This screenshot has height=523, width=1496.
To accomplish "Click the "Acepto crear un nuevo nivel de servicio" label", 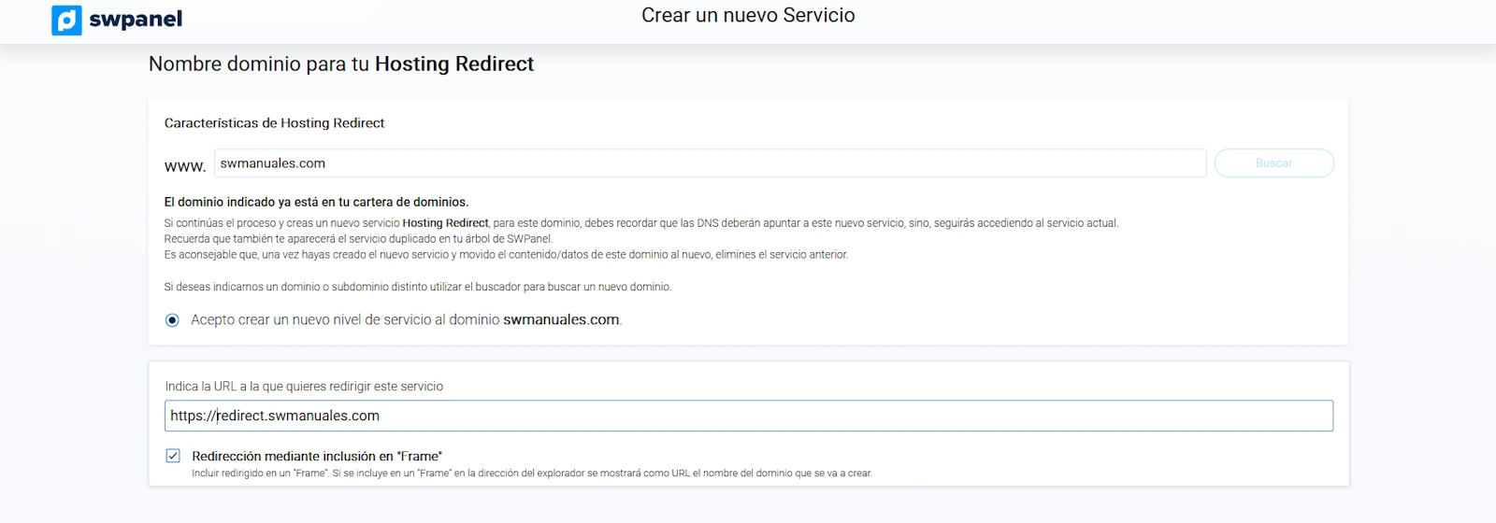I will click(346, 319).
